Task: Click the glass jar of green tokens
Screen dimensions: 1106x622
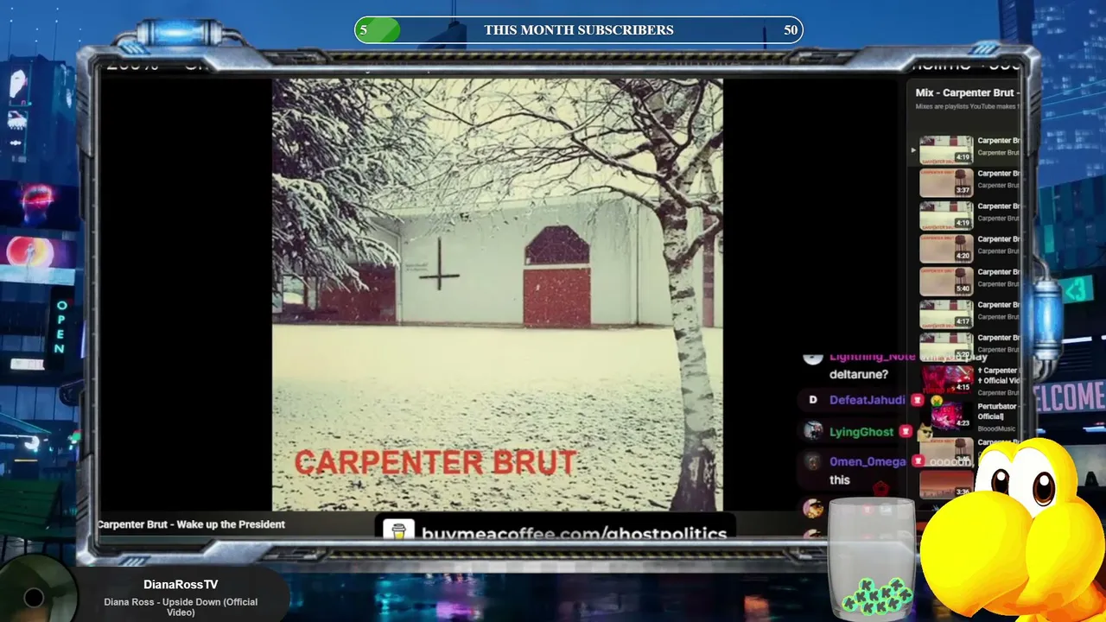Action: pos(872,559)
